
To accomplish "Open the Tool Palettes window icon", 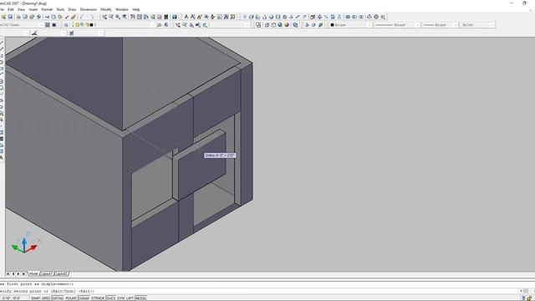I will (x=146, y=17).
